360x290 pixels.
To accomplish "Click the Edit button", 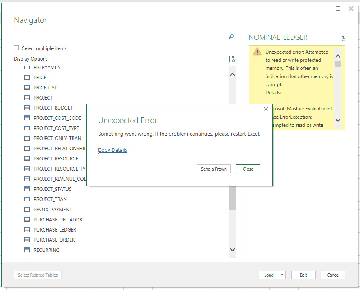I will pyautogui.click(x=304, y=275).
